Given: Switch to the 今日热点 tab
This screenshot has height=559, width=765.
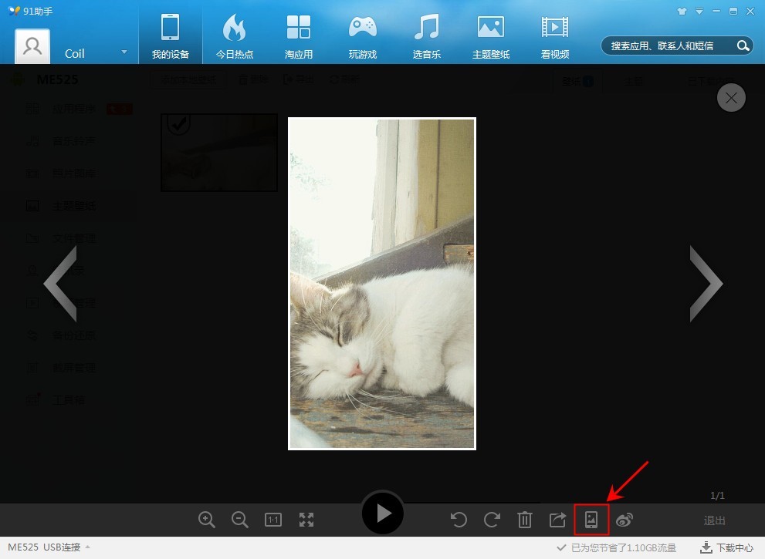Looking at the screenshot, I should click(x=235, y=37).
